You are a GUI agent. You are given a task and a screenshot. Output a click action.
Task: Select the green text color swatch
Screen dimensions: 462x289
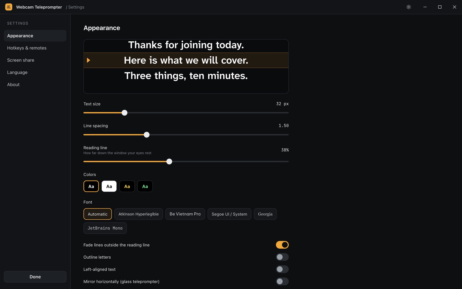pyautogui.click(x=145, y=186)
